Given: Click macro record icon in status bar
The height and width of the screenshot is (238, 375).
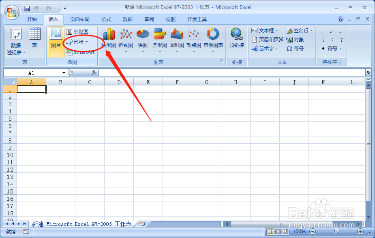Looking at the screenshot, I should [x=26, y=231].
